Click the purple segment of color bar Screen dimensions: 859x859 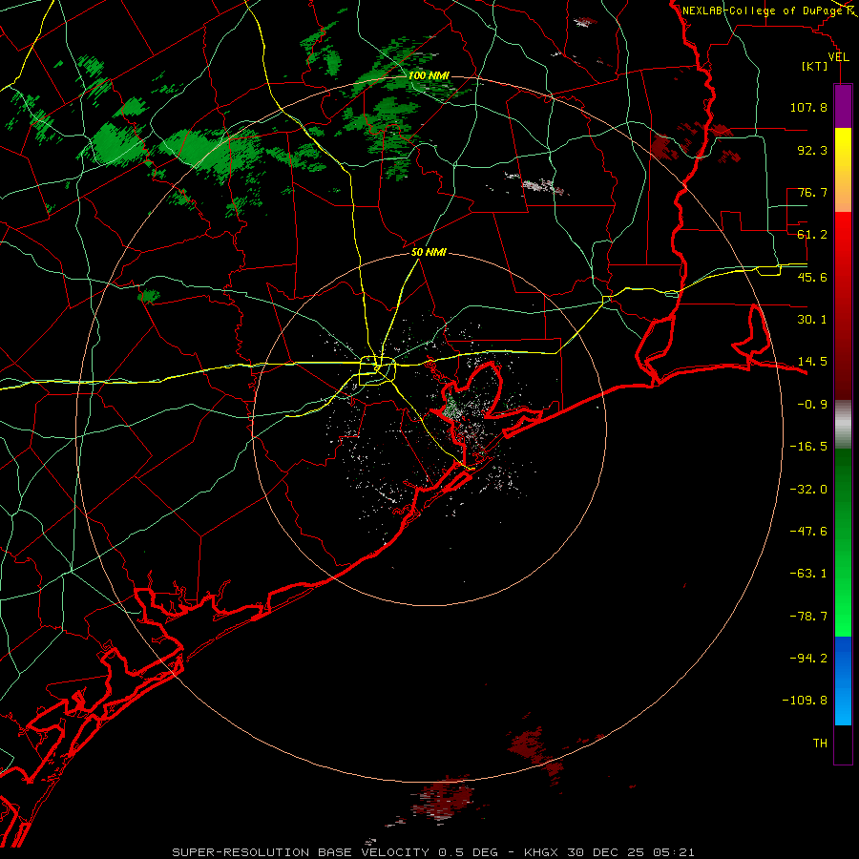tap(843, 106)
